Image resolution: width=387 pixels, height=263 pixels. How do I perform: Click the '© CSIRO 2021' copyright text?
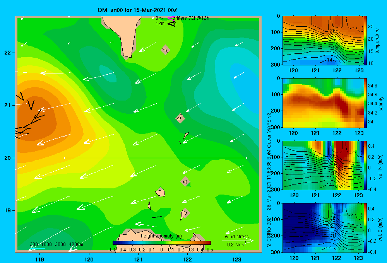[269, 231]
